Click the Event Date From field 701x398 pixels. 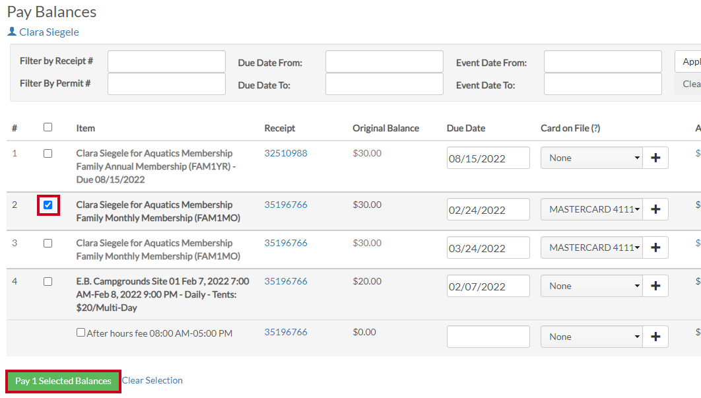[603, 61]
